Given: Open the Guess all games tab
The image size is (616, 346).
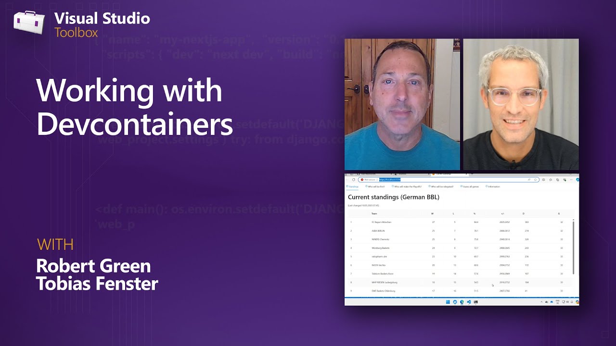Looking at the screenshot, I should [x=469, y=186].
